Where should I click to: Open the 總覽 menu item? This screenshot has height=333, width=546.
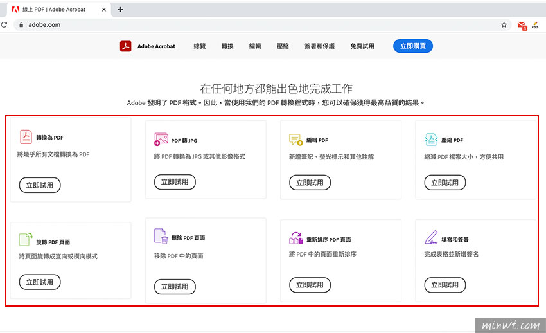(x=200, y=46)
